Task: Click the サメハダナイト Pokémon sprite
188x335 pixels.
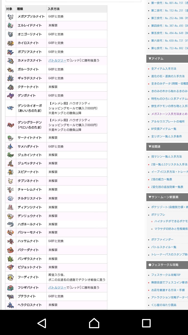Action: click(10, 147)
